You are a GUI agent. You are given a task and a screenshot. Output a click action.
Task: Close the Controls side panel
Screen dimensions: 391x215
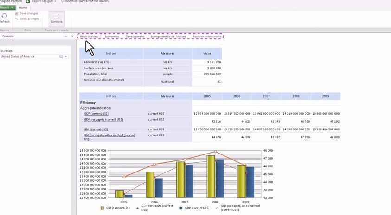pyautogui.click(x=72, y=36)
